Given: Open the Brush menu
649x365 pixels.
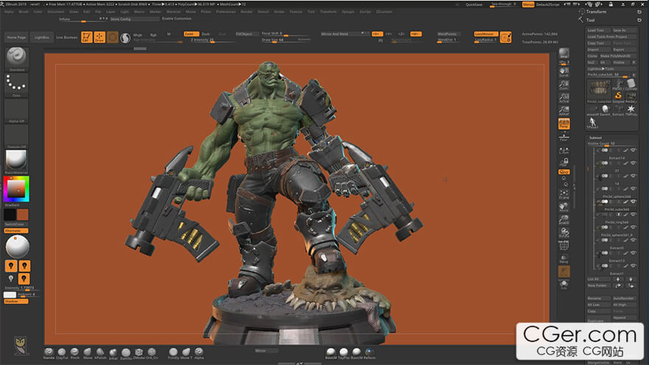Looking at the screenshot, I should point(24,12).
